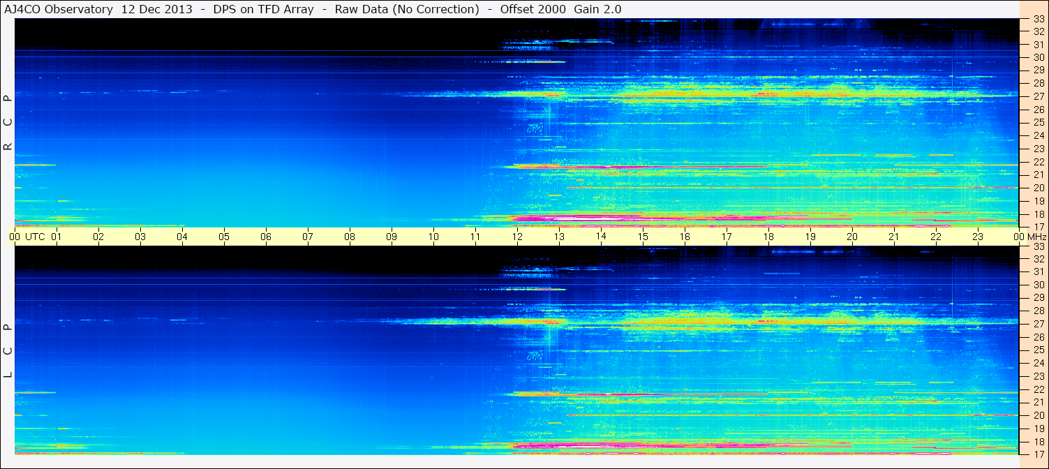Select the 09 hour mark on UTC axis
This screenshot has width=1049, height=469.
(392, 237)
